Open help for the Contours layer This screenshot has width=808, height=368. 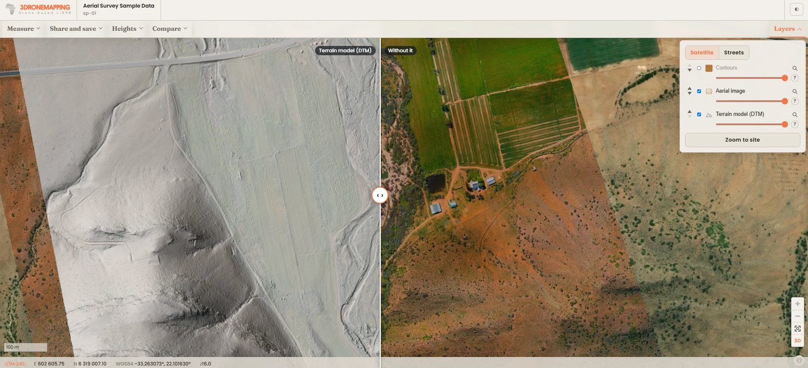(794, 78)
